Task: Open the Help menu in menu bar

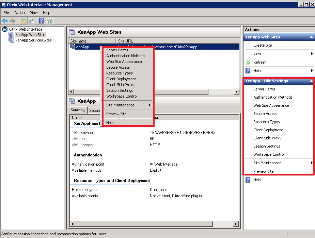Action: coord(46,13)
